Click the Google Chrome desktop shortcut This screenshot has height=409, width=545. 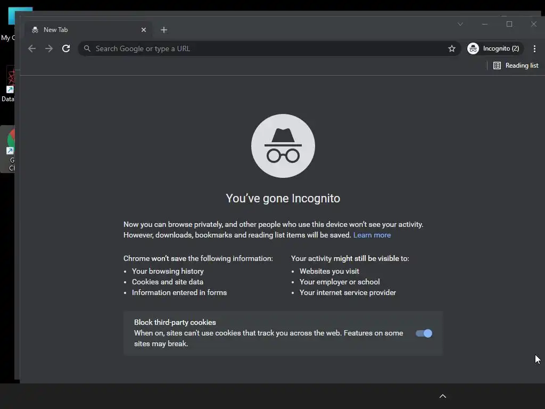9,150
